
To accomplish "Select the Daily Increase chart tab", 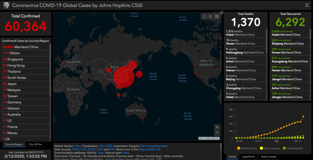I will tap(268, 157).
